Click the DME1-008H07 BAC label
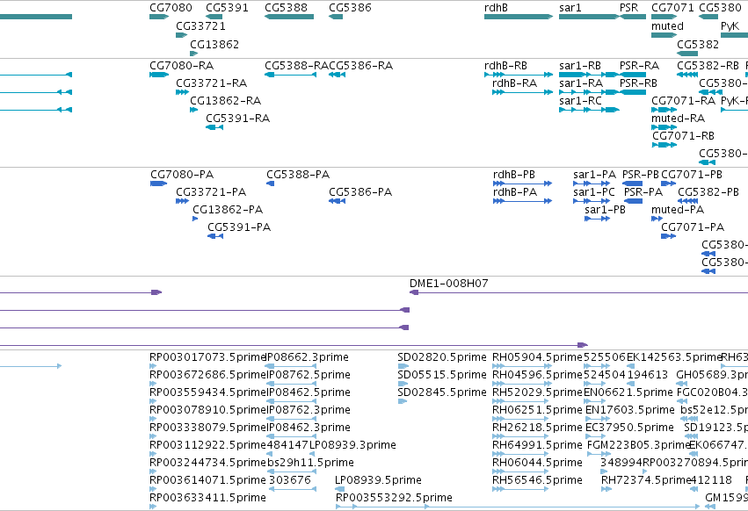Viewport: 748px width, 511px height. [x=449, y=284]
